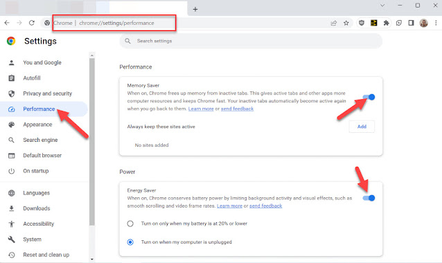Screen dimensions: 442x263
Task: Toggle the side panel icon
Action: pos(411,23)
